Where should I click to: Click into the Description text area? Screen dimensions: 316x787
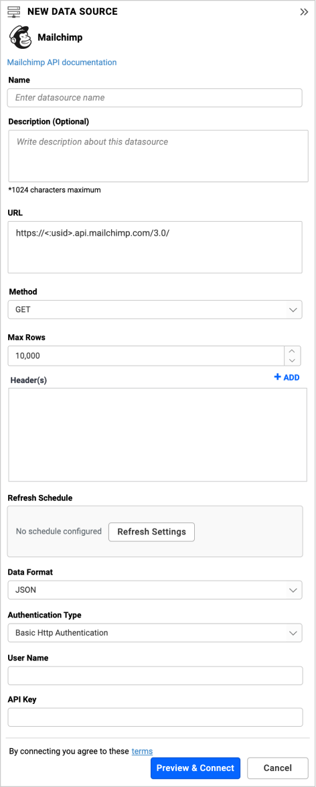(x=158, y=156)
